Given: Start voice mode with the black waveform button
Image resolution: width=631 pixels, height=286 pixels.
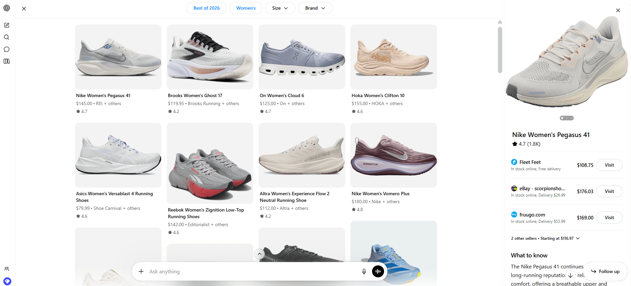Looking at the screenshot, I should click(378, 271).
